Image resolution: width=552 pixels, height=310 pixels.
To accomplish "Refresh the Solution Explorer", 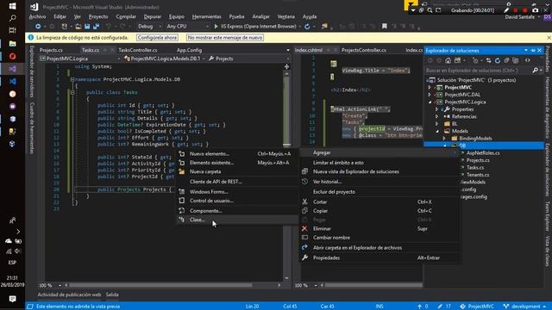I will (x=498, y=60).
